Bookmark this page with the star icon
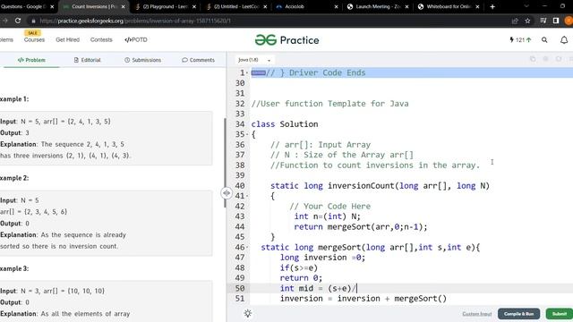573x322 pixels. (527, 21)
